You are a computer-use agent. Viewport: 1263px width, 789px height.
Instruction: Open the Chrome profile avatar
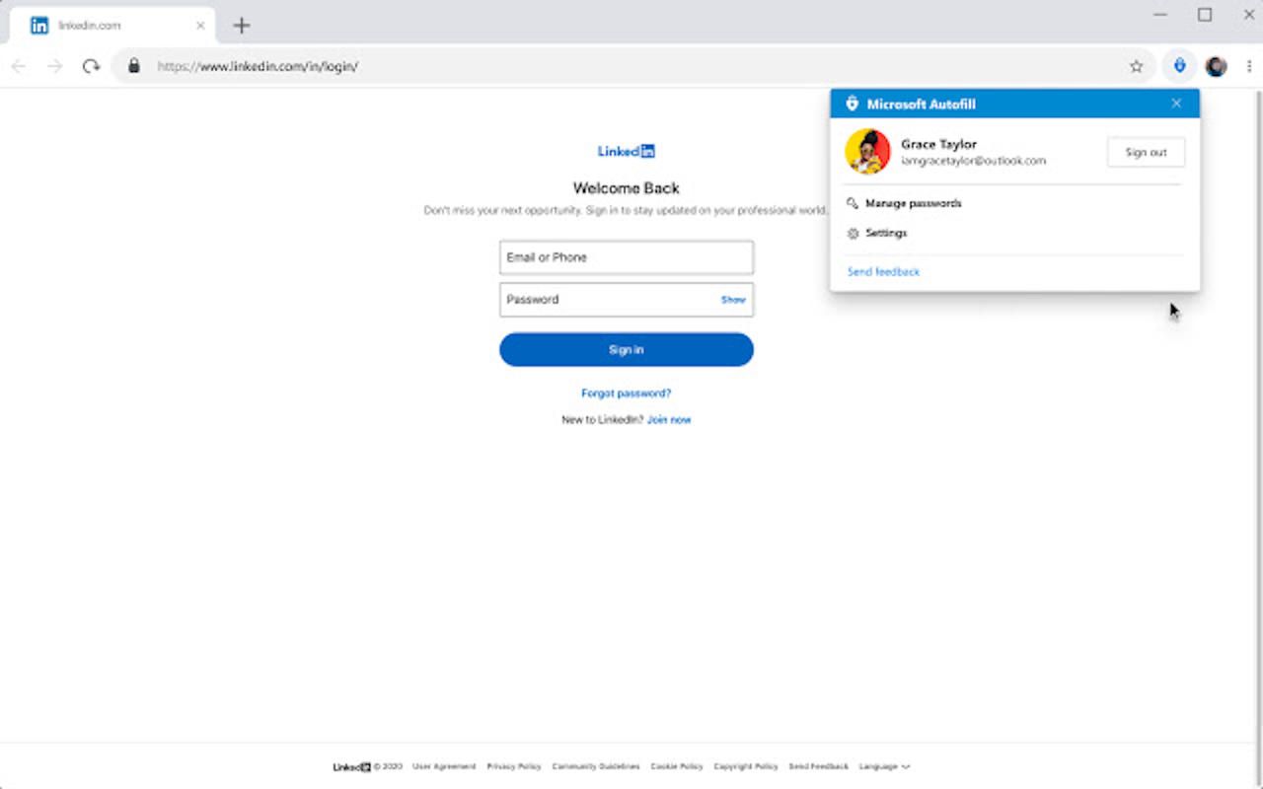point(1217,66)
